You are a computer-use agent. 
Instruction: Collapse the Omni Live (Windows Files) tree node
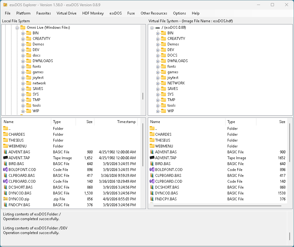click(17, 28)
